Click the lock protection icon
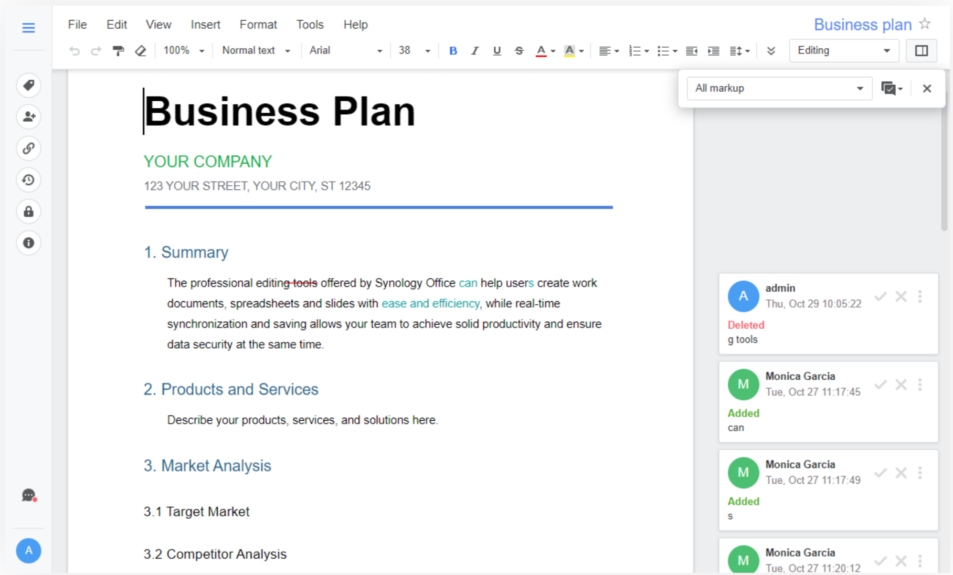This screenshot has width=953, height=575. (29, 212)
